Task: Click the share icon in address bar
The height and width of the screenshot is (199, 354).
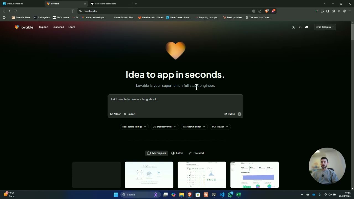Action: click(260, 11)
